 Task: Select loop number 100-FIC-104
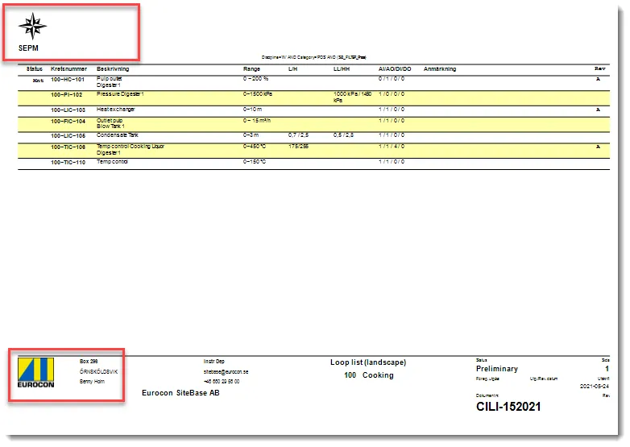(68, 121)
